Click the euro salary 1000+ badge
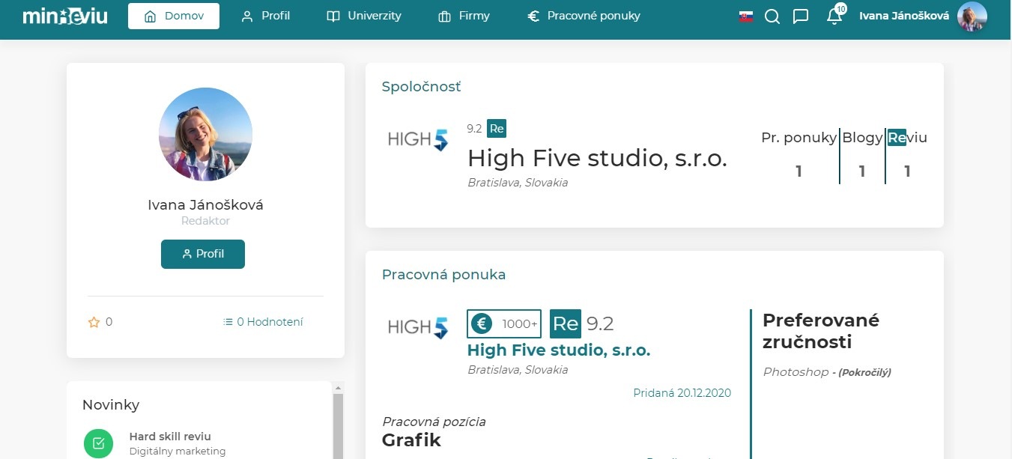The height and width of the screenshot is (459, 1012). [504, 323]
